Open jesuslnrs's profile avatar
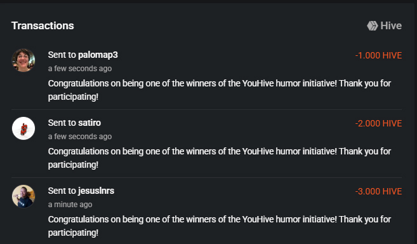 (x=23, y=196)
